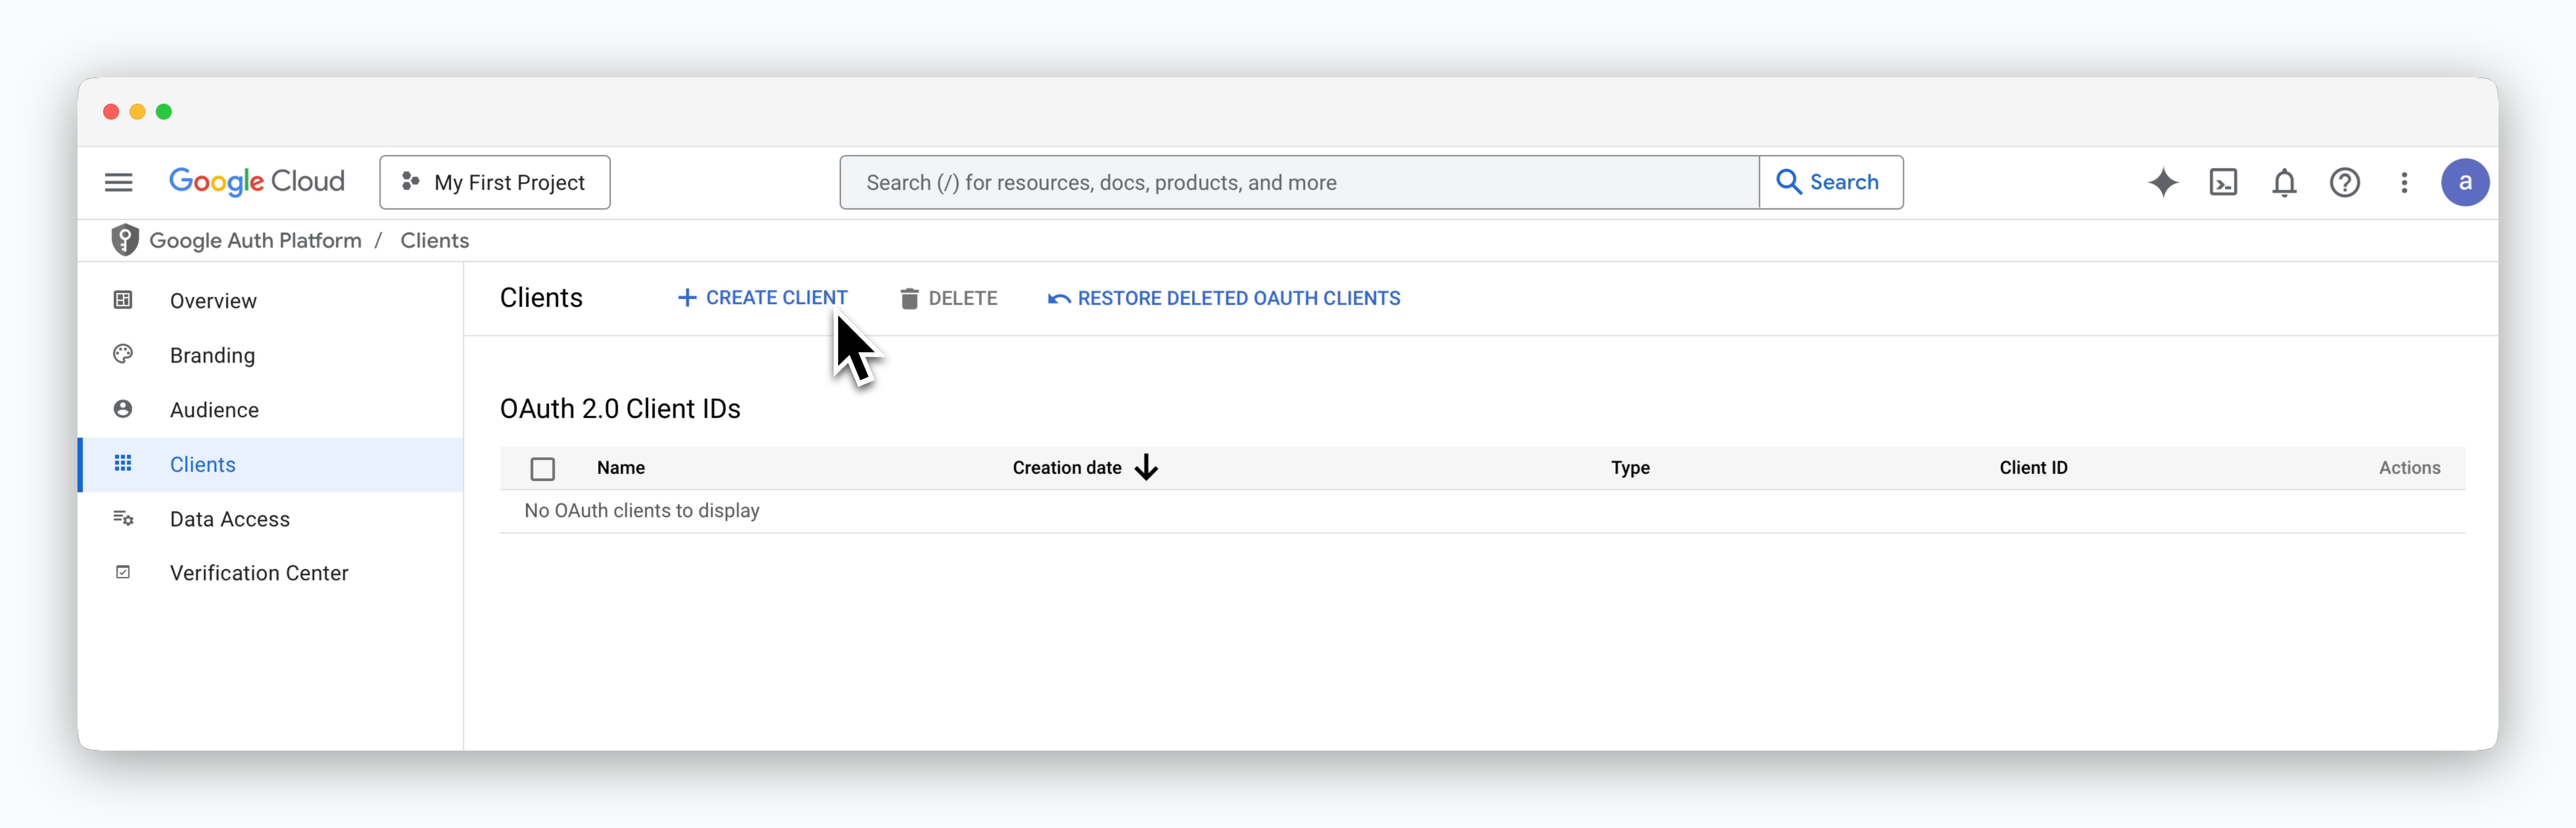Open the Audience sidebar item

(x=270, y=410)
